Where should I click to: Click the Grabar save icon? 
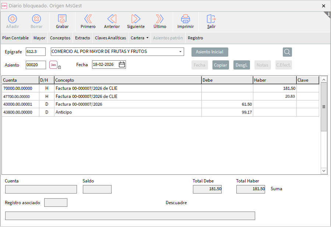62,19
